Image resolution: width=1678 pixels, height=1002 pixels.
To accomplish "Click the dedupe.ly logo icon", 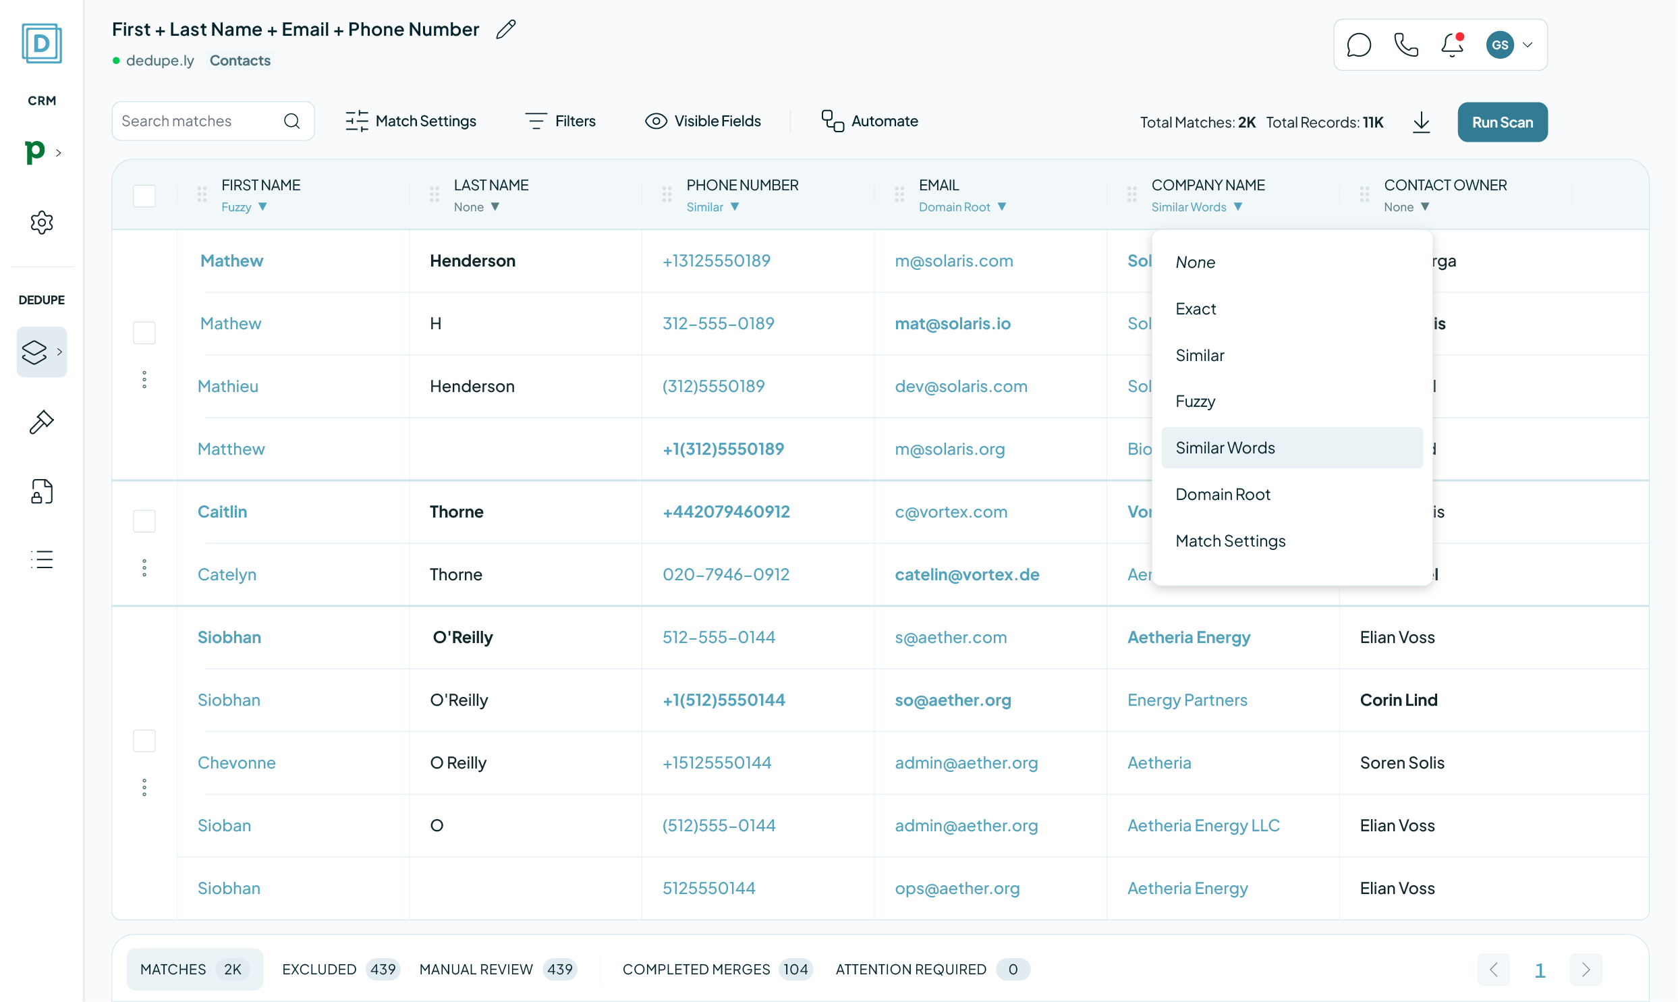I will [x=42, y=44].
